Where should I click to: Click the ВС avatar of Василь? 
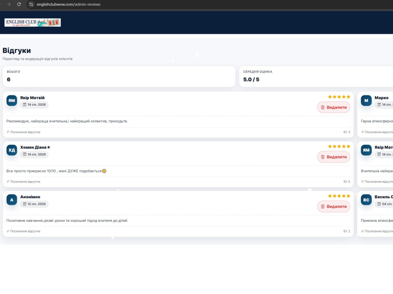(366, 199)
